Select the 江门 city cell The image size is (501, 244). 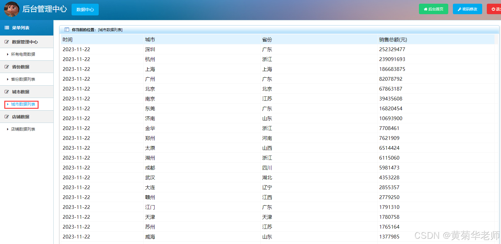150,207
